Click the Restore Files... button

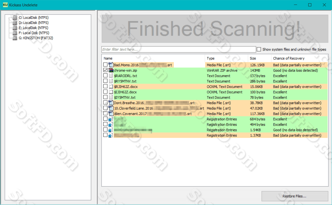pyautogui.click(x=295, y=196)
